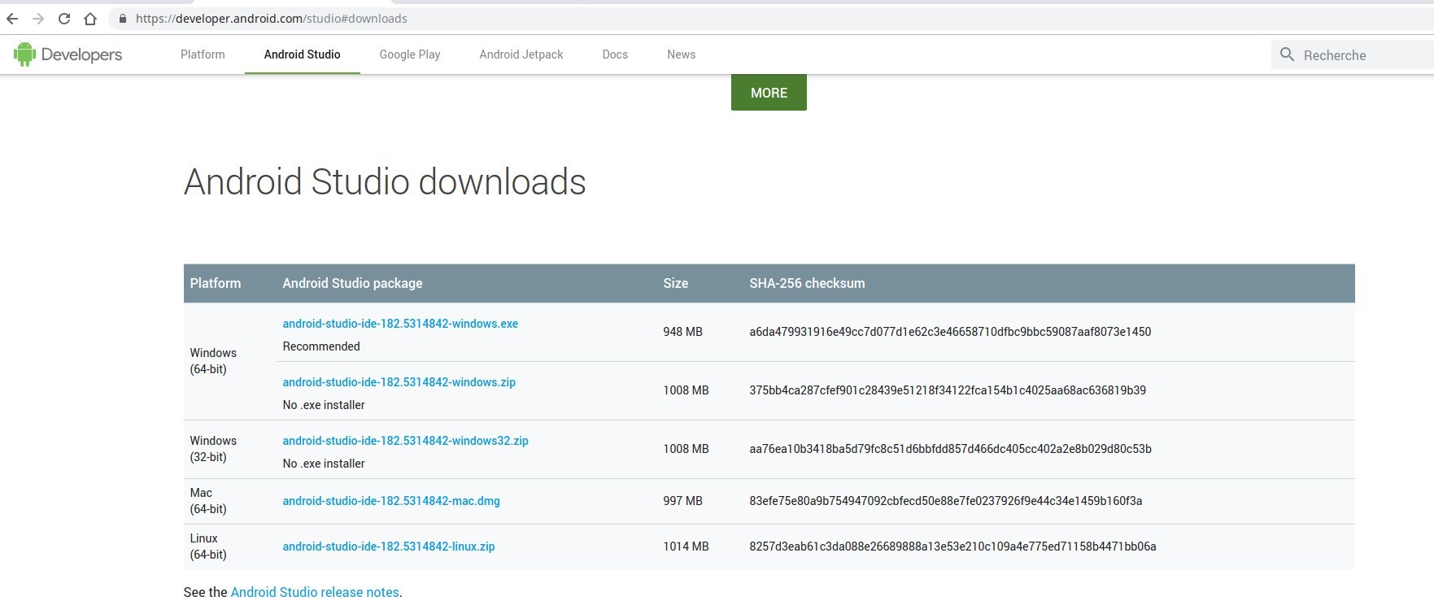The height and width of the screenshot is (614, 1434).
Task: Download android-studio-ide-182.5314842-windows.zip
Action: coord(399,382)
